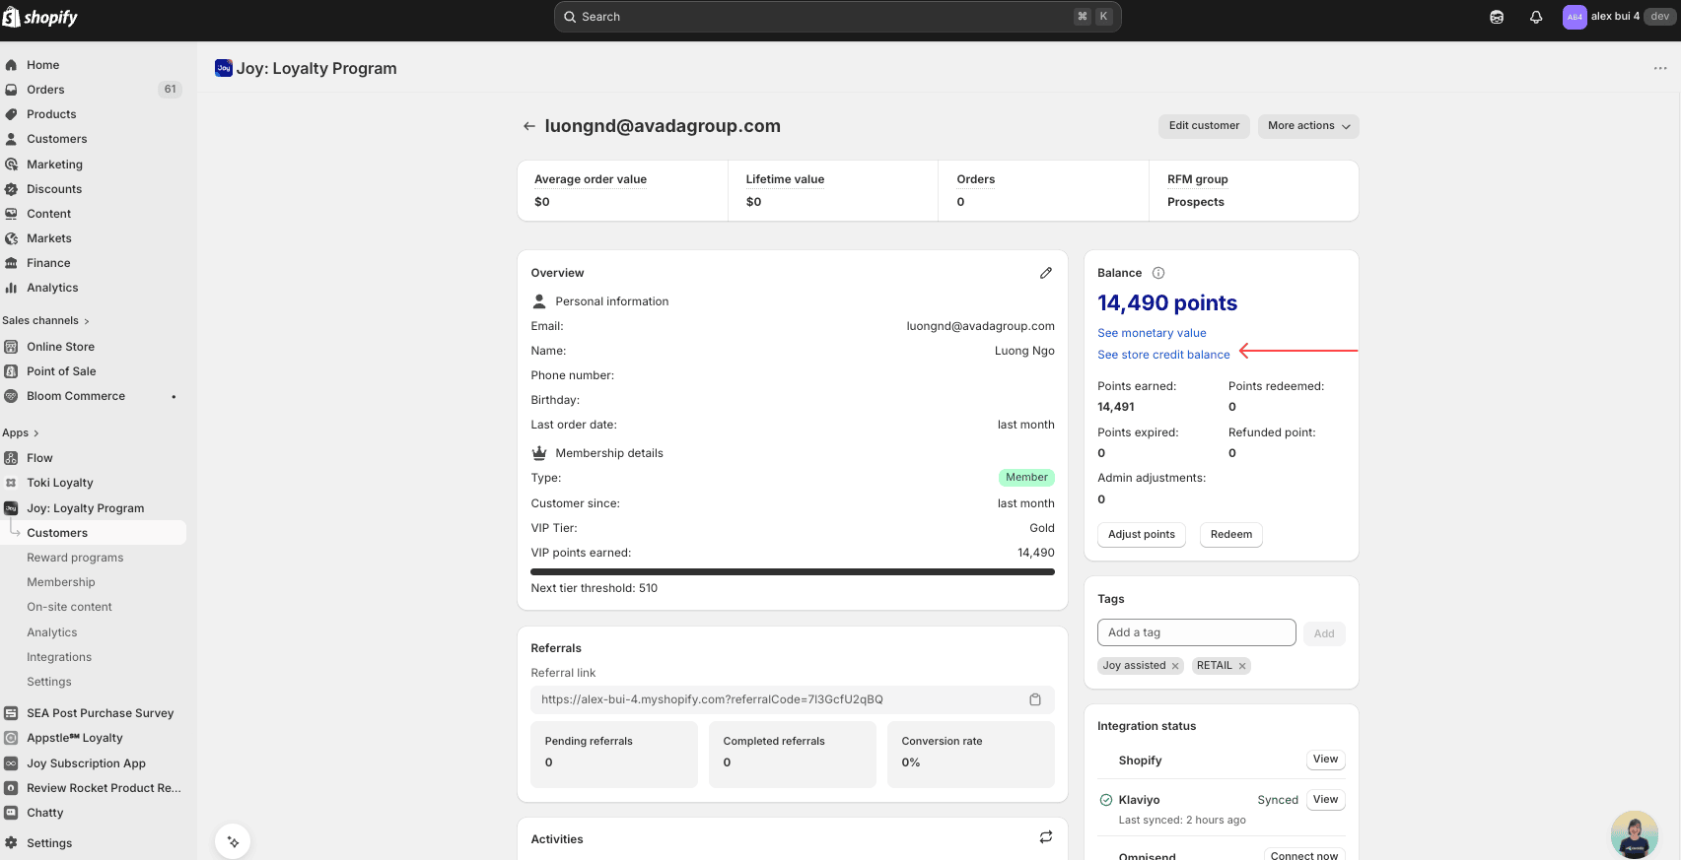Remove the RETAIL tag
This screenshot has width=1681, height=860.
[x=1242, y=666]
